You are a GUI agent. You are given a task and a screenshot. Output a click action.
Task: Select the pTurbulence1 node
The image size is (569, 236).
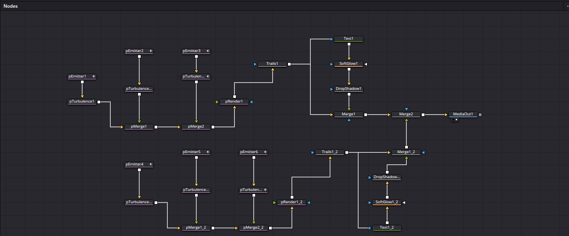[x=82, y=102]
